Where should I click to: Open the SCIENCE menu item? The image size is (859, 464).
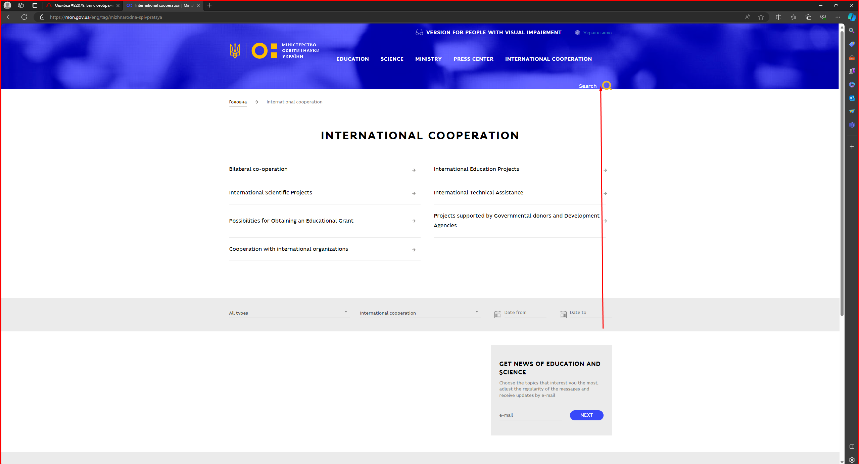[x=392, y=59]
